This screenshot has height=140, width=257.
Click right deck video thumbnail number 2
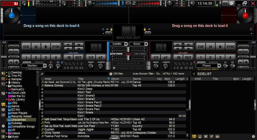click(161, 47)
